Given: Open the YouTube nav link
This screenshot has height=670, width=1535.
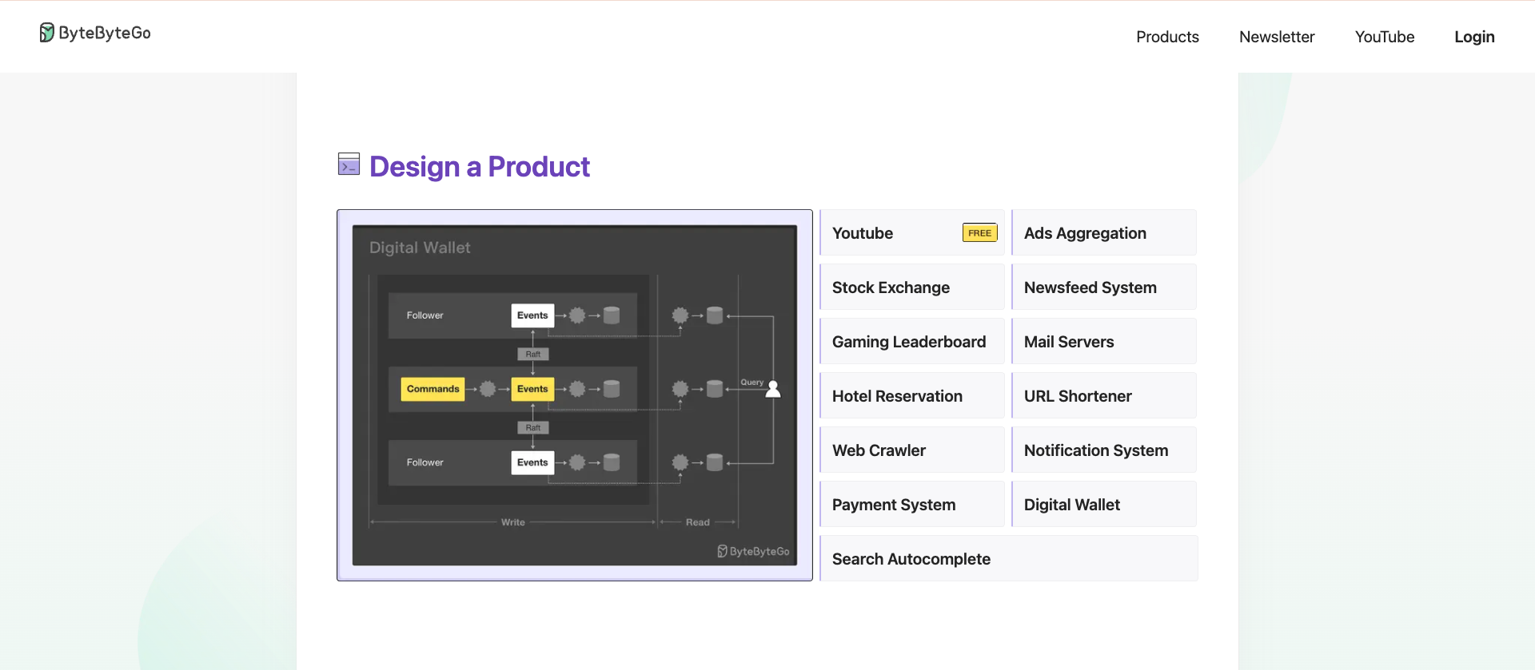Looking at the screenshot, I should click(1385, 37).
